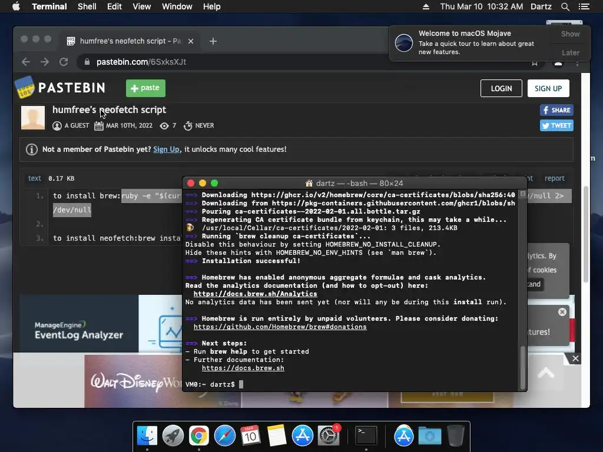603x452 pixels.
Task: Open Safari from the Dock
Action: point(224,436)
